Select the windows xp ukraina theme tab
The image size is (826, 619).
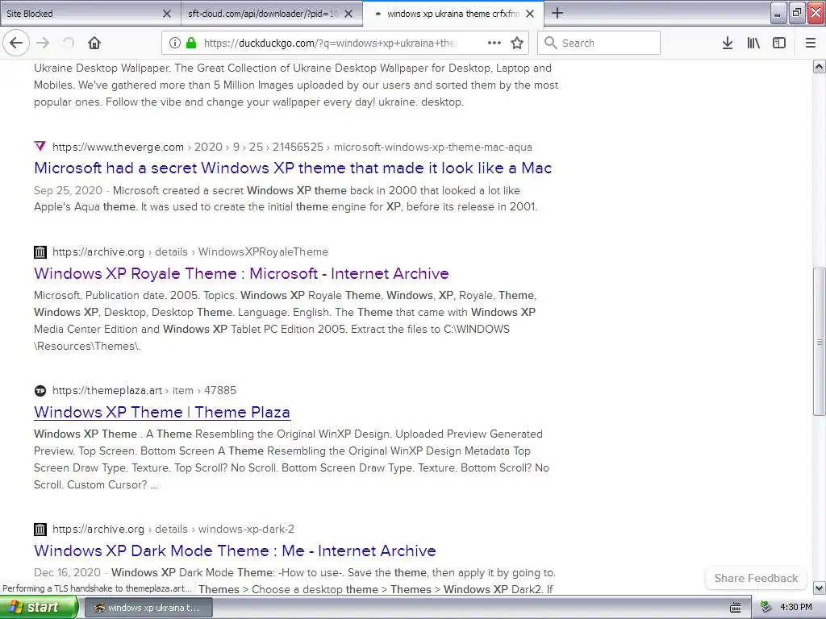point(453,14)
